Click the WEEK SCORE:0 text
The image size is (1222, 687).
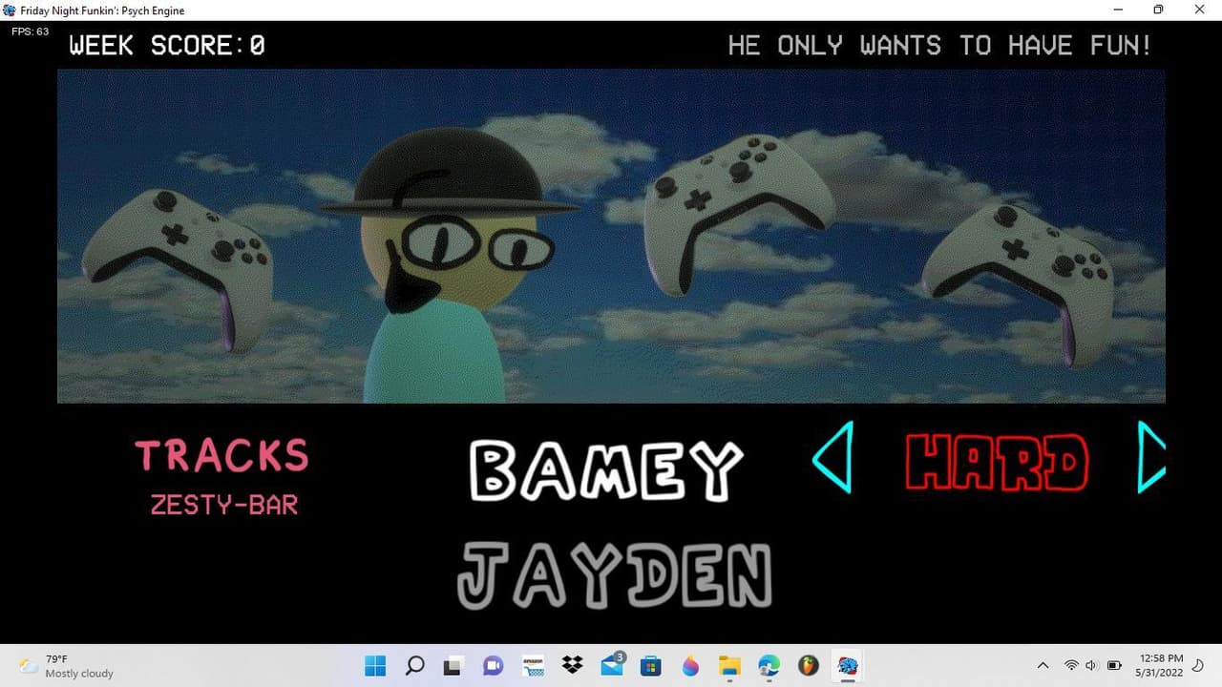tap(167, 45)
